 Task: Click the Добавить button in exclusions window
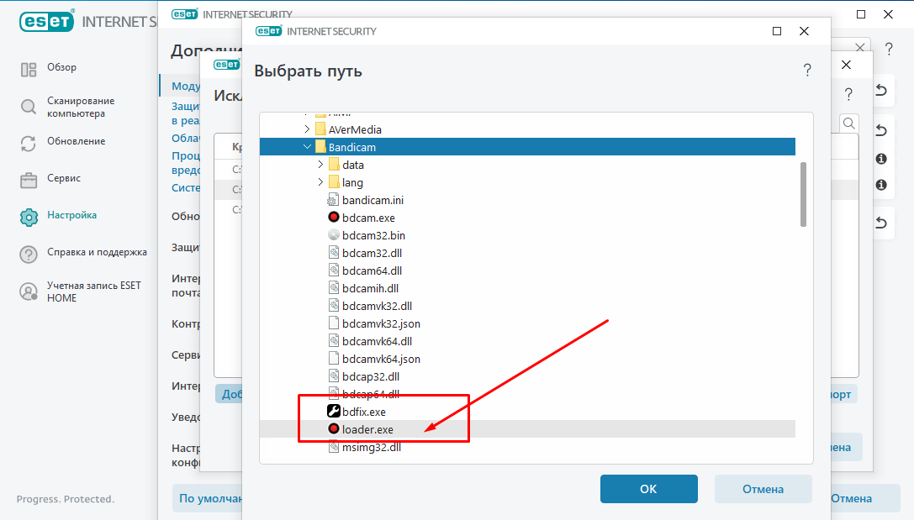229,394
